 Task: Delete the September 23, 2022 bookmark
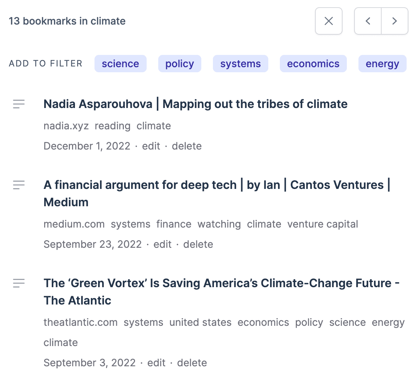[x=198, y=244]
